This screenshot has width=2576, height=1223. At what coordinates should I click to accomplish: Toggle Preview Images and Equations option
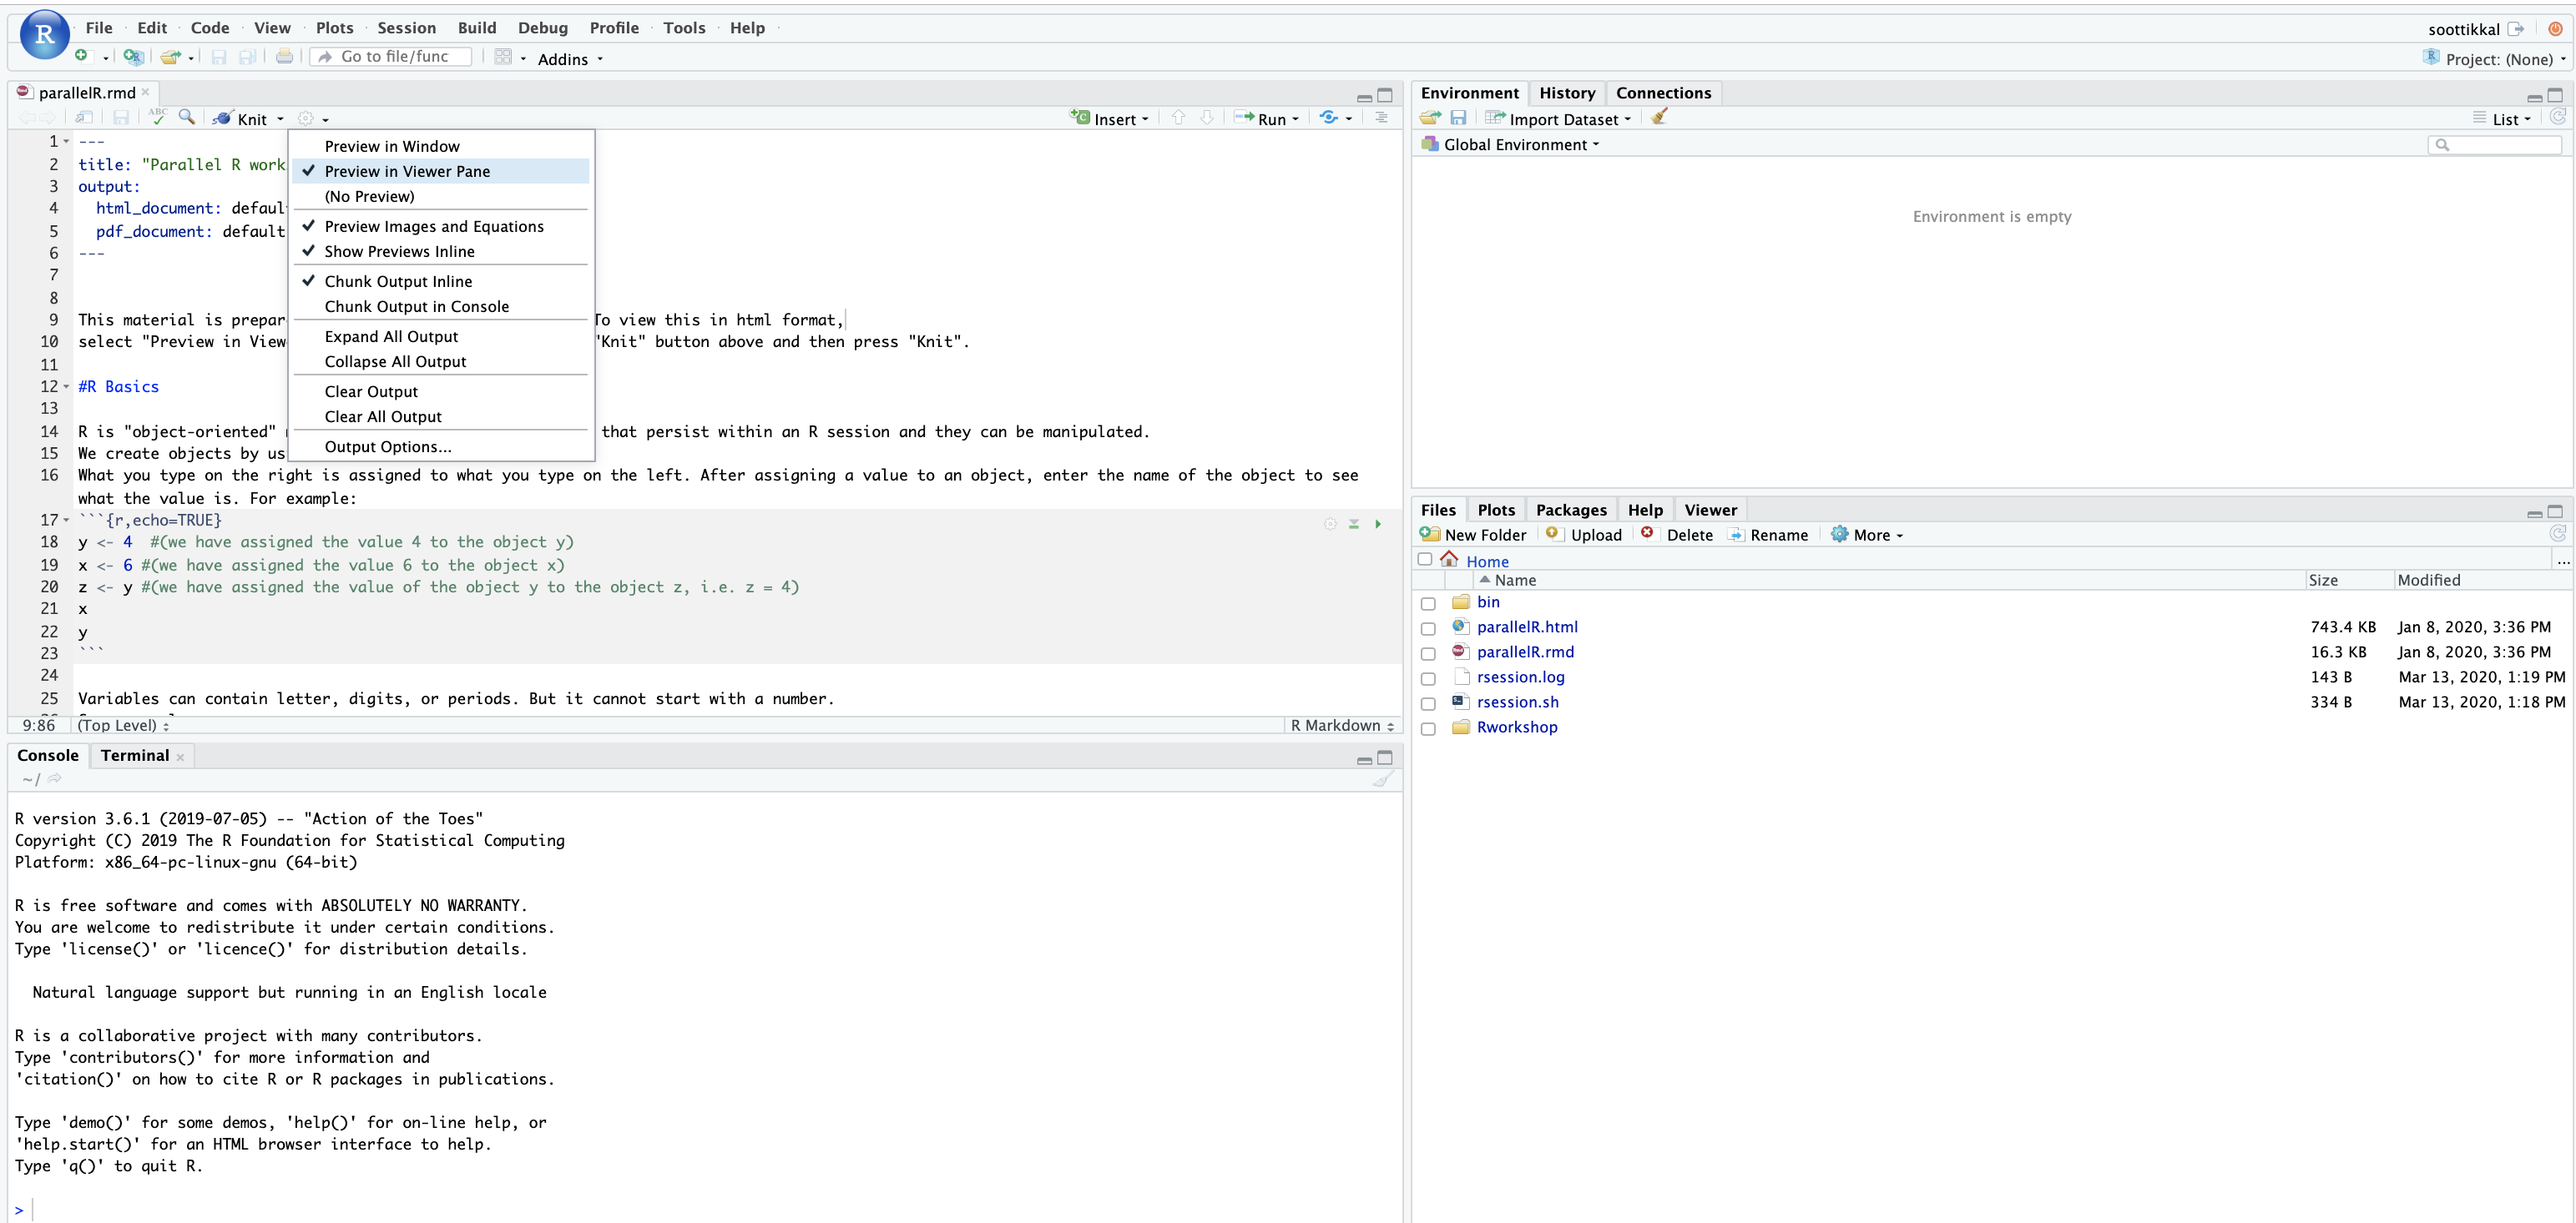point(434,227)
